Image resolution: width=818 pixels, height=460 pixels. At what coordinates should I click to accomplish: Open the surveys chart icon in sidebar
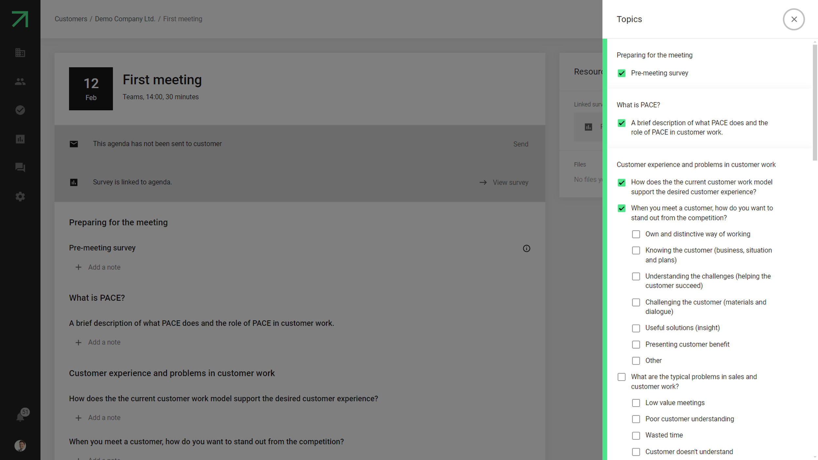(x=20, y=139)
